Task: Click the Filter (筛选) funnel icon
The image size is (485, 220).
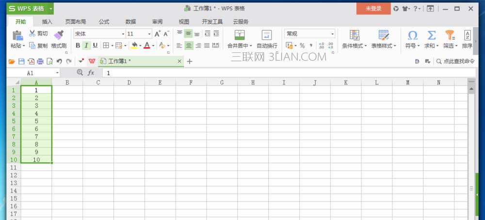Action: [450, 35]
